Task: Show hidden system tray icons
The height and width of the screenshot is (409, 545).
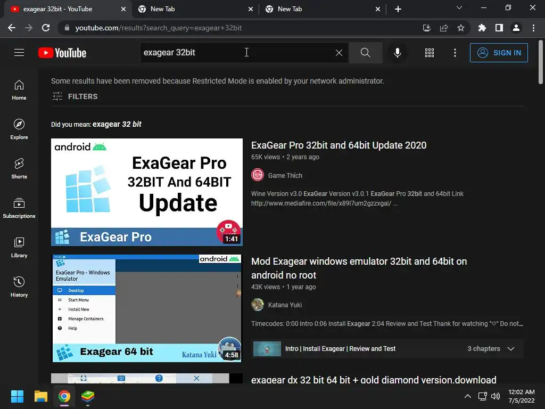Action: click(x=468, y=396)
